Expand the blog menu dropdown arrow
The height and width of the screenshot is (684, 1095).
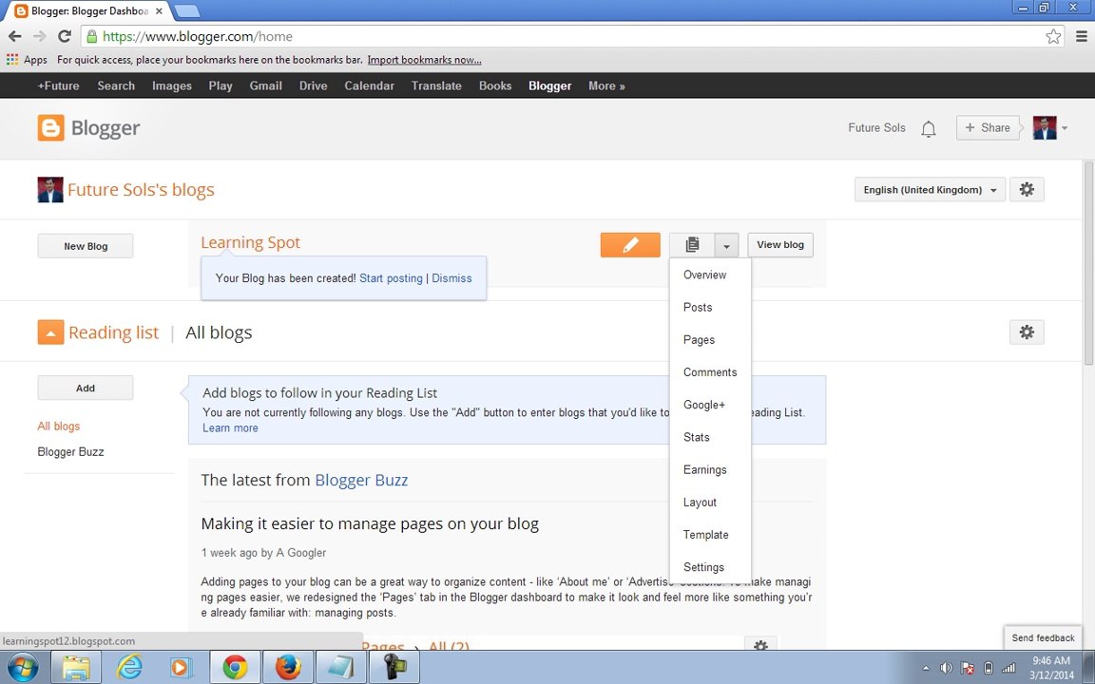click(x=726, y=245)
